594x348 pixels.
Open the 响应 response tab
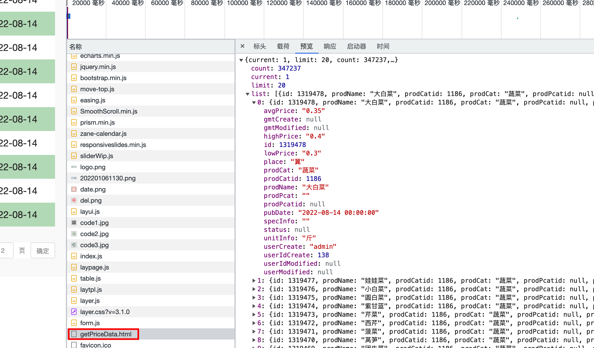click(330, 46)
